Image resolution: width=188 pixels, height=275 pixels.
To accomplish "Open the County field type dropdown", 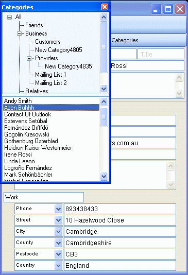I will coord(58,243).
